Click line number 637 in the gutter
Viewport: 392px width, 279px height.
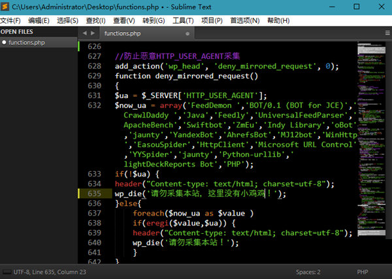[x=95, y=213]
